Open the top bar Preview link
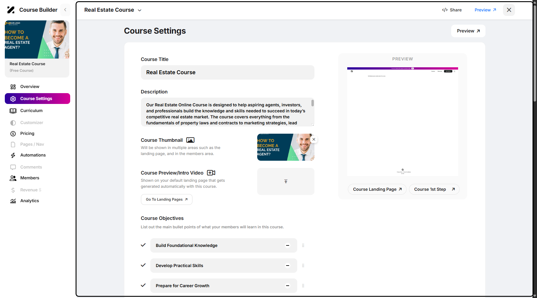The height and width of the screenshot is (298, 537). pos(485,10)
